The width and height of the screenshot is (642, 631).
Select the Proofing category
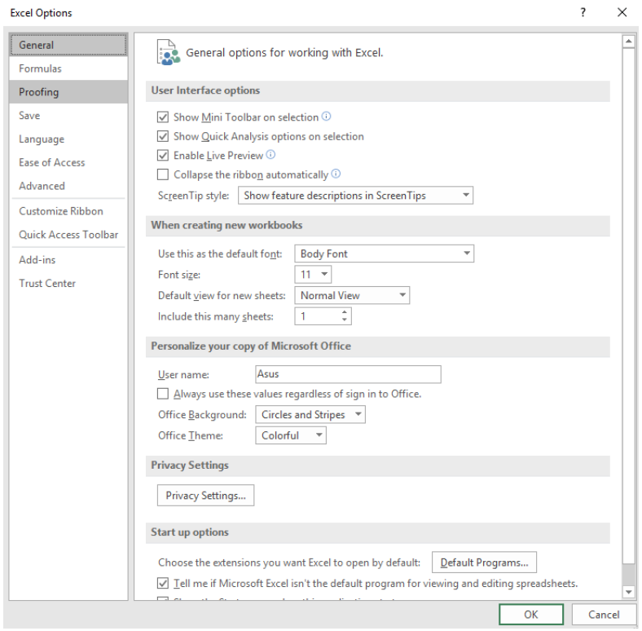point(68,92)
